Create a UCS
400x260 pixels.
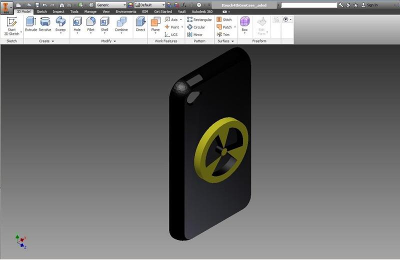click(x=171, y=34)
